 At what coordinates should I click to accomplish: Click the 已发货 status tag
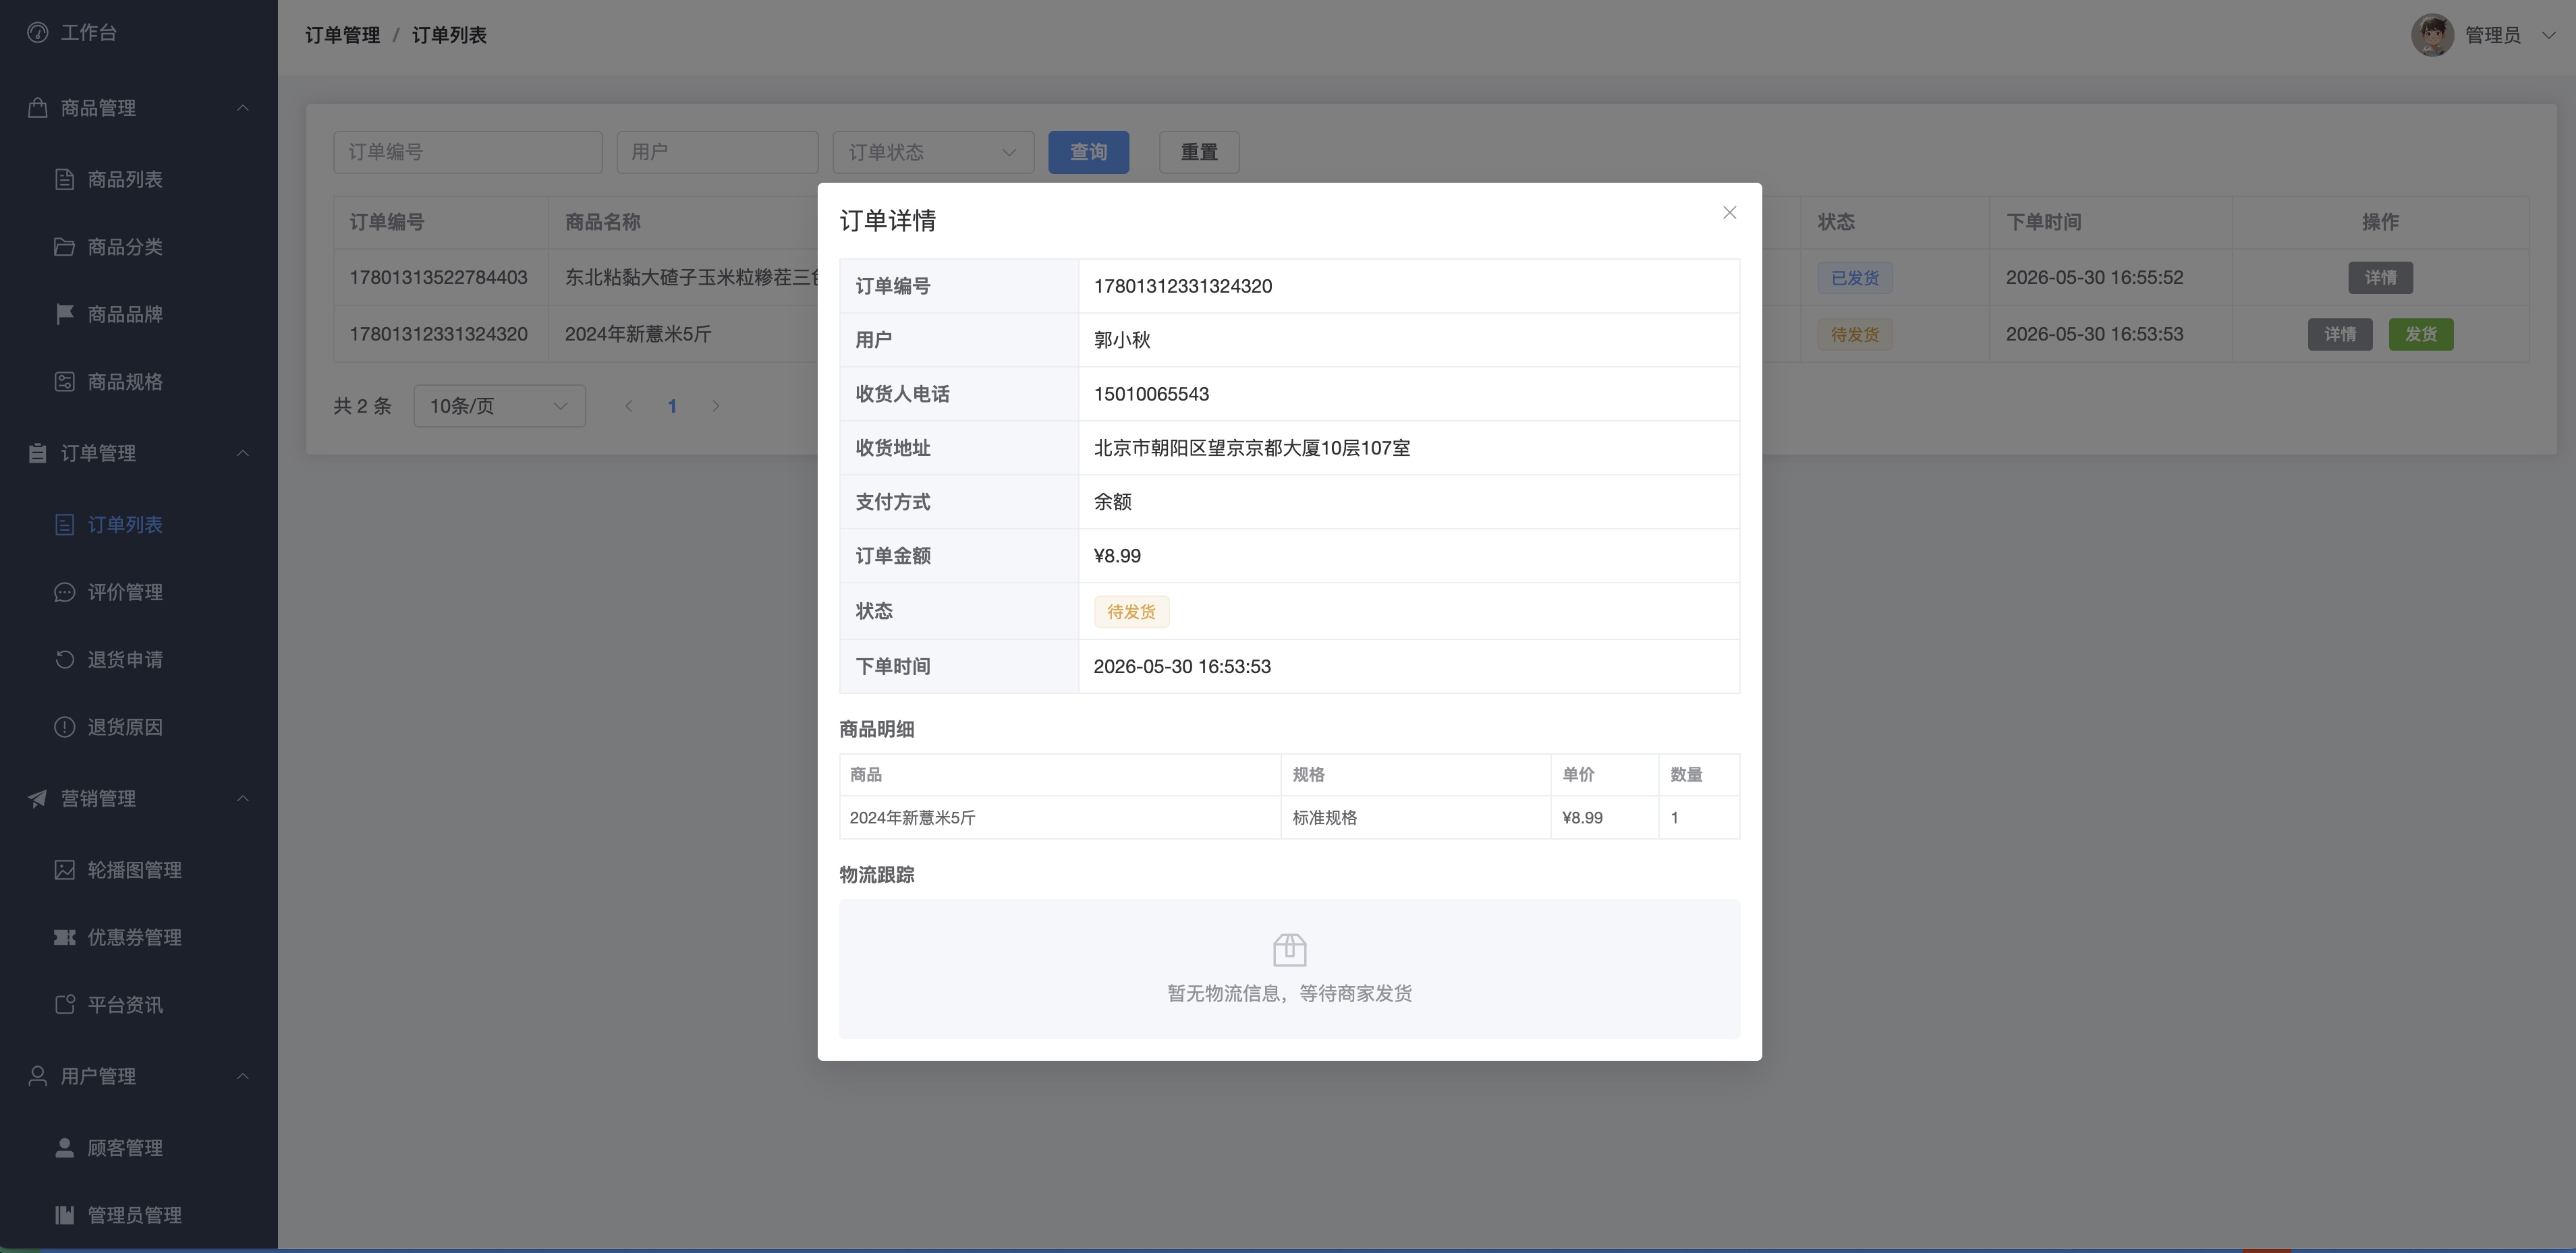point(1854,278)
